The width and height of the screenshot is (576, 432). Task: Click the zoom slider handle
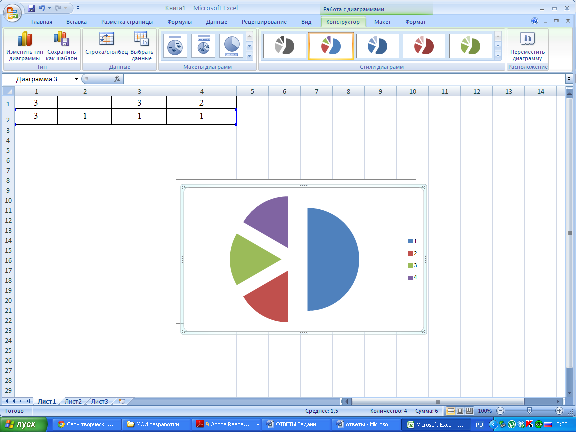point(529,410)
